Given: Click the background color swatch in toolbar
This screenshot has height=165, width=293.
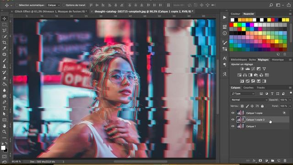Looking at the screenshot, I should coord(6,150).
